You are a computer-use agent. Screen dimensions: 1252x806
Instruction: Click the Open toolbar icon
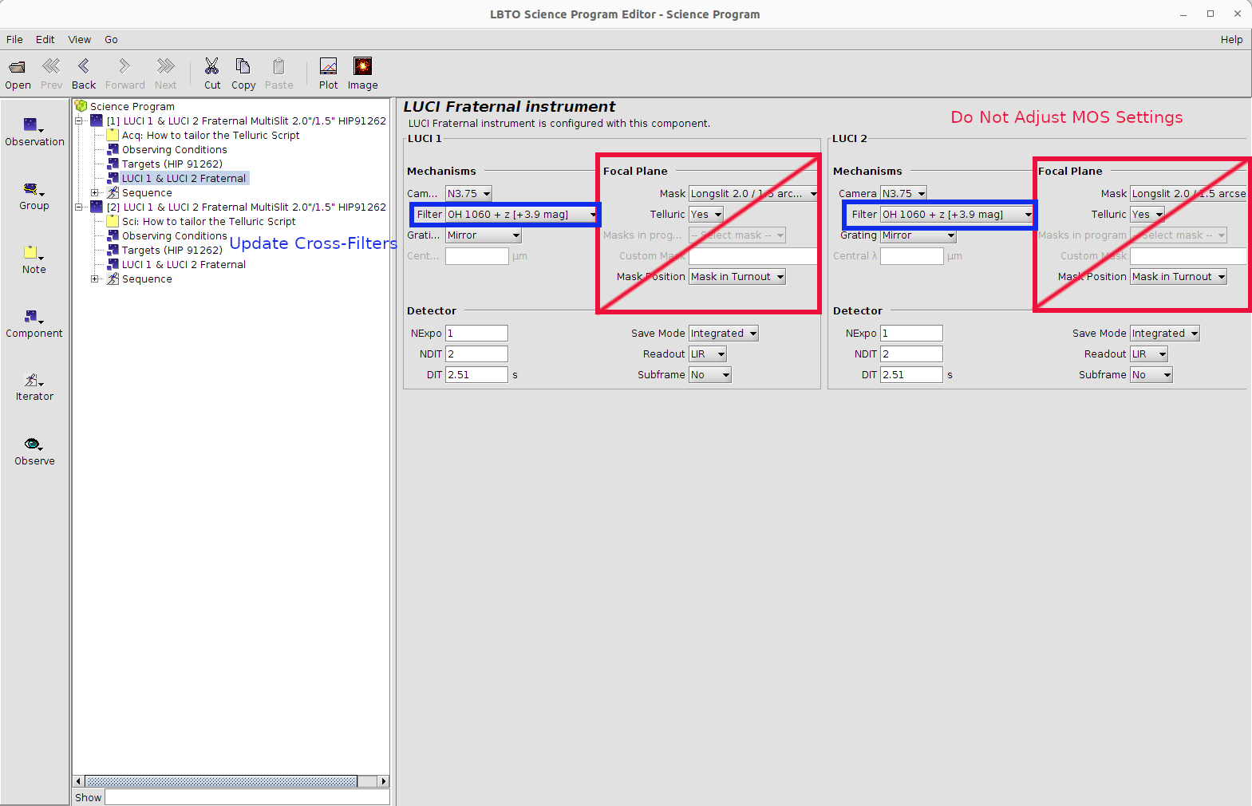click(18, 67)
